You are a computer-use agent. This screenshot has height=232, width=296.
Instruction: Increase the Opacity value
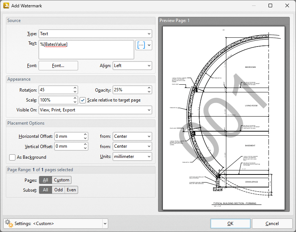149,88
